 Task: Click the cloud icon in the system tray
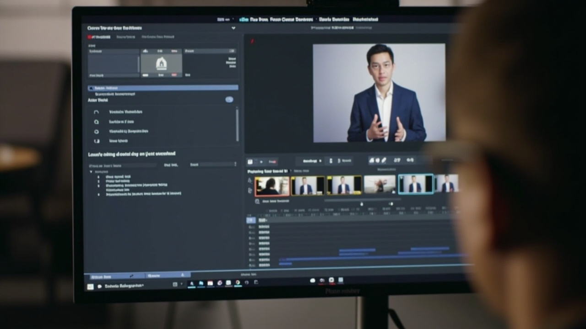(x=313, y=280)
